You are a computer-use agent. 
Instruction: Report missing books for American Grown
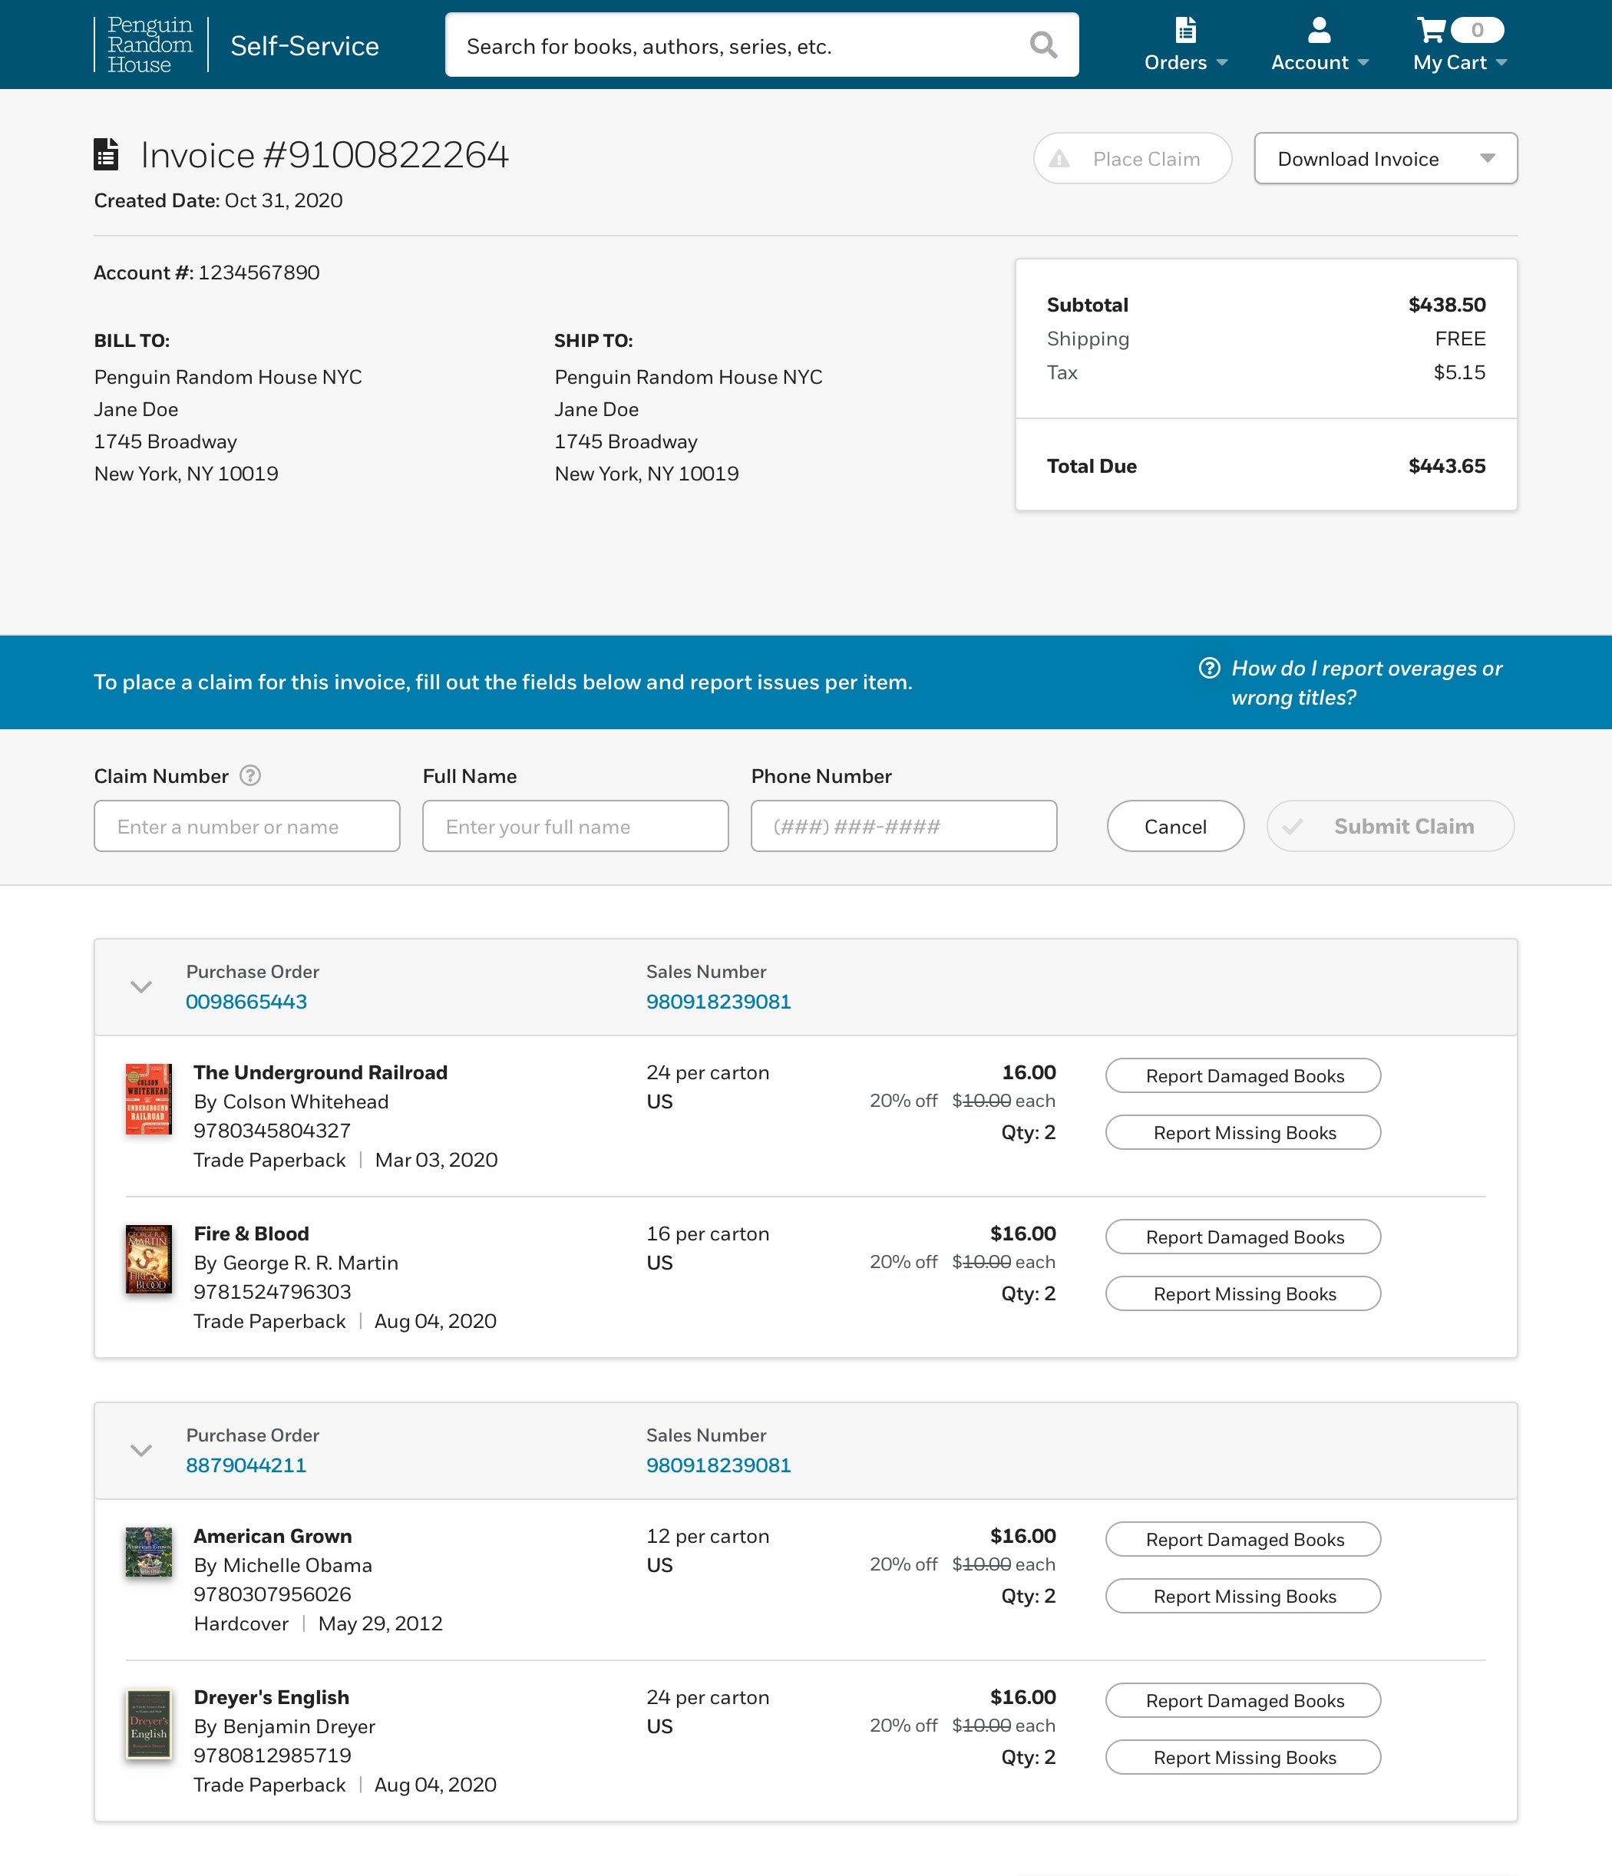point(1244,1597)
